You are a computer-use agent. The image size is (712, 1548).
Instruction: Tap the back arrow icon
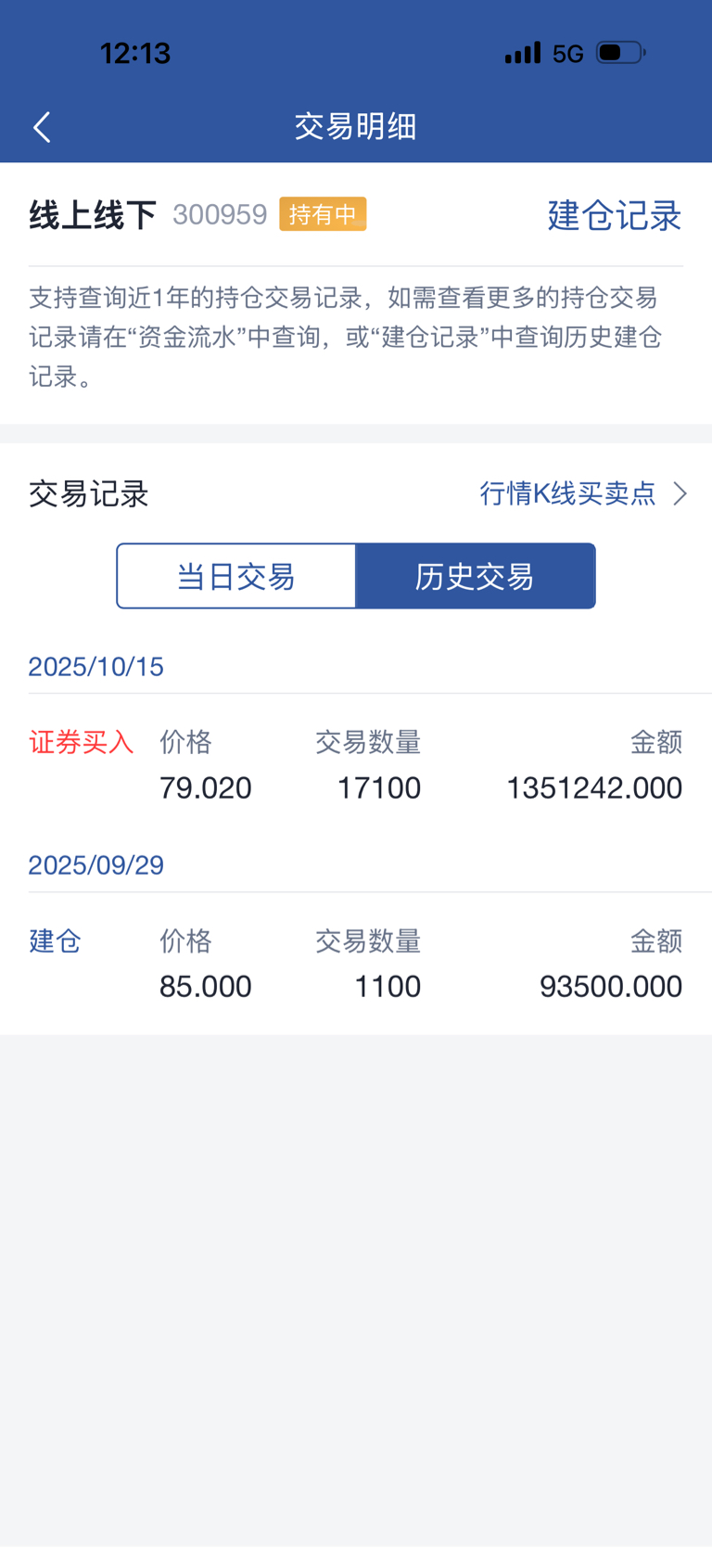pyautogui.click(x=43, y=127)
